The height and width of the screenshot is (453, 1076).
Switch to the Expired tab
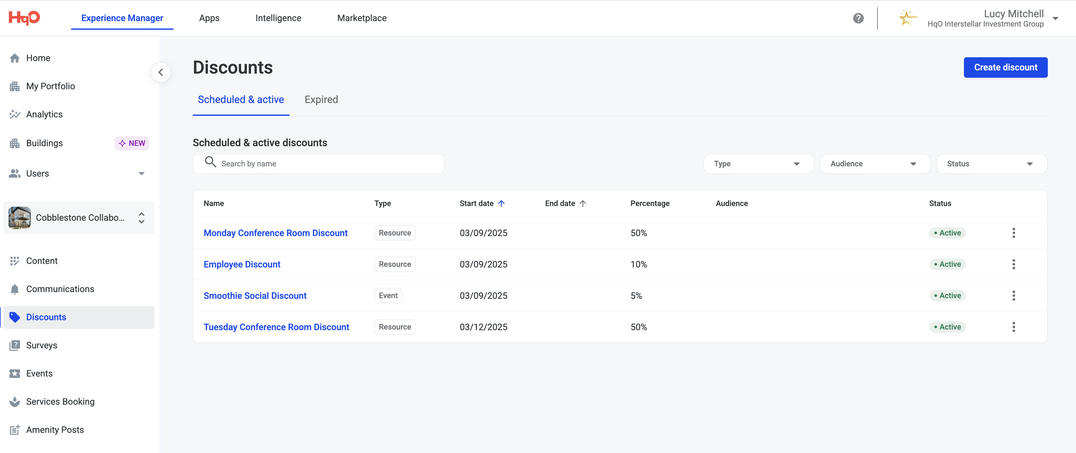(321, 100)
